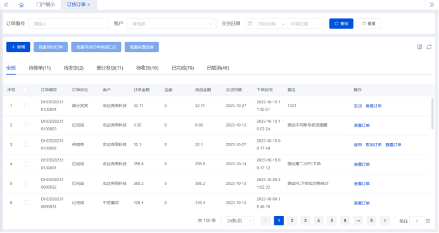Screen dimensions: 439x233
Task: Check the box for order DHDD202310100003
Action: (27, 125)
